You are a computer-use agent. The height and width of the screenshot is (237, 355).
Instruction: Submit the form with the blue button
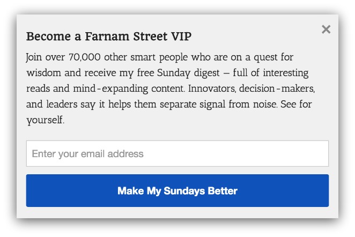click(177, 190)
